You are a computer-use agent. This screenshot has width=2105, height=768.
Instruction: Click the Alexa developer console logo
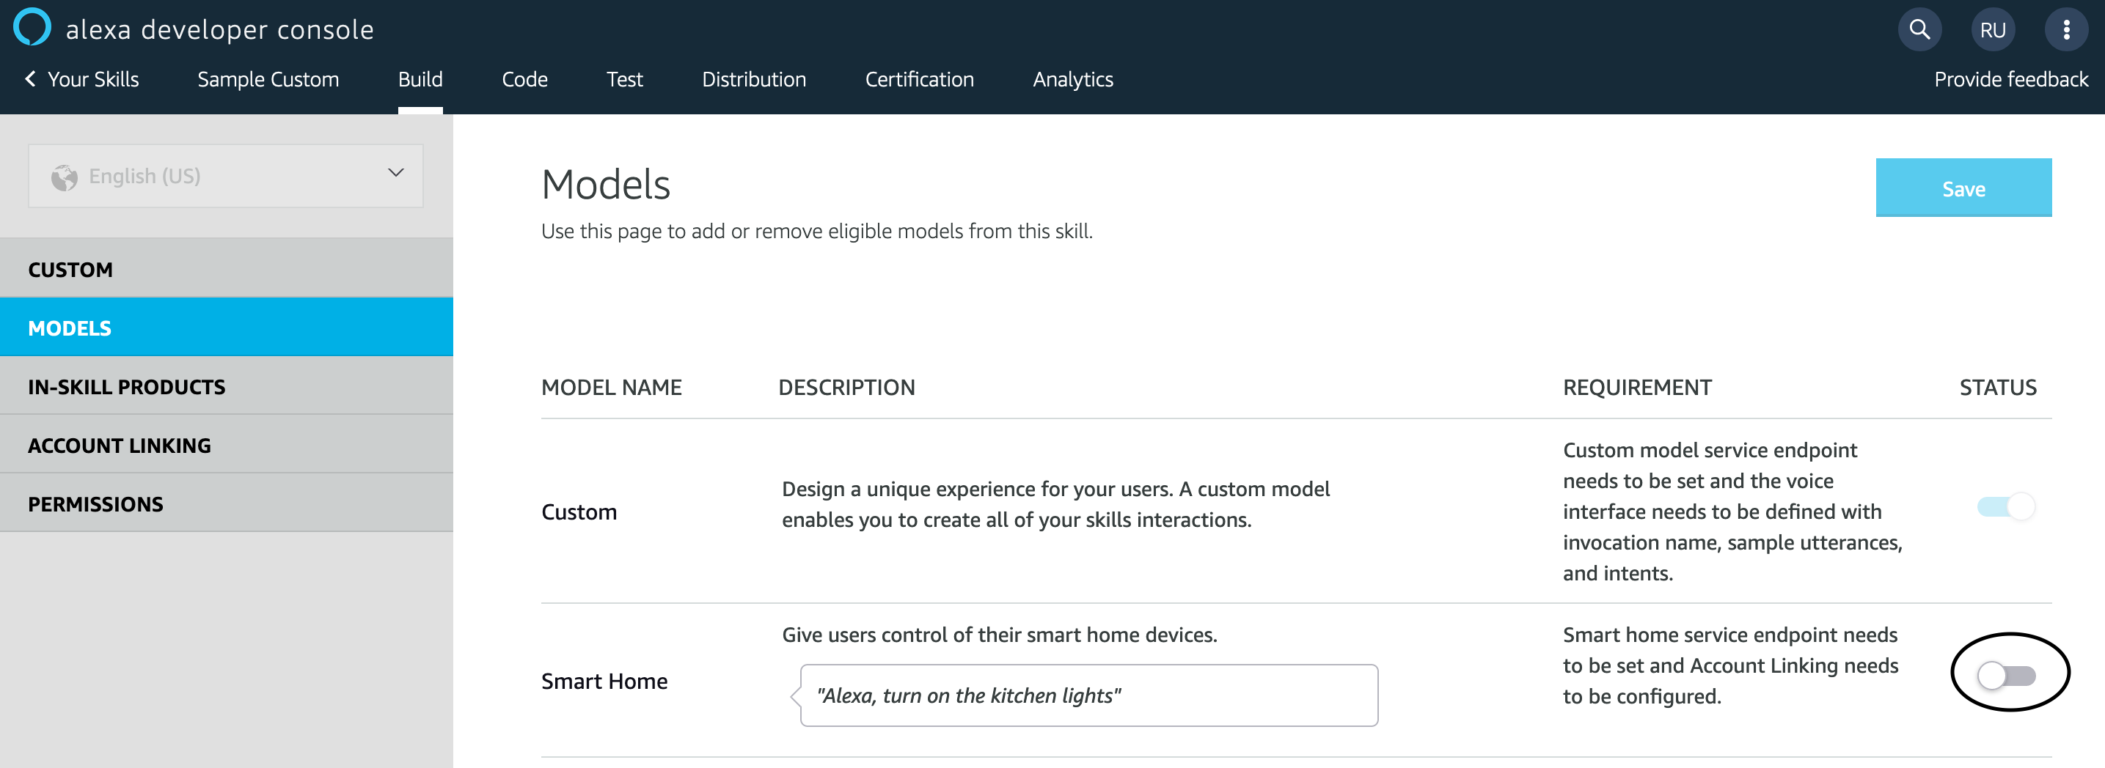33,27
